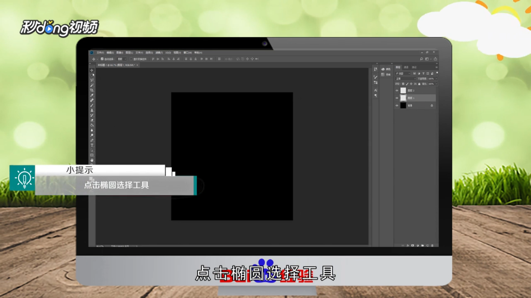Screen dimensions: 531x298
Task: Select the Rectangle shape tool
Action: (x=92, y=155)
